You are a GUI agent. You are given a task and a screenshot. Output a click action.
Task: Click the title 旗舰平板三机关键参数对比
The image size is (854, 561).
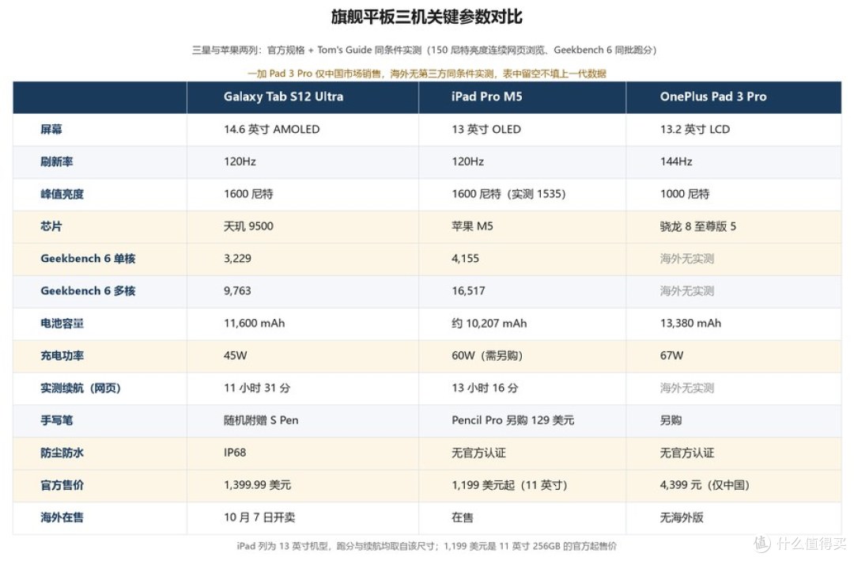coord(426,17)
